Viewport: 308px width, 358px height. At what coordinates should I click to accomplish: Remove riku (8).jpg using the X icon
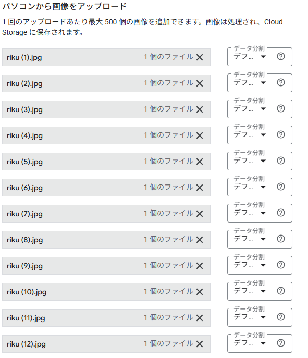pyautogui.click(x=200, y=240)
